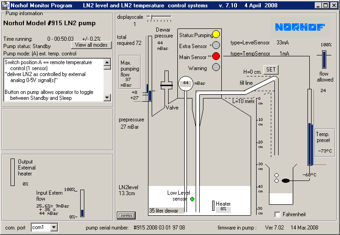This screenshot has height=235, width=340.
Task: Click the 'L=10 mete' line length label
Action: (x=243, y=101)
